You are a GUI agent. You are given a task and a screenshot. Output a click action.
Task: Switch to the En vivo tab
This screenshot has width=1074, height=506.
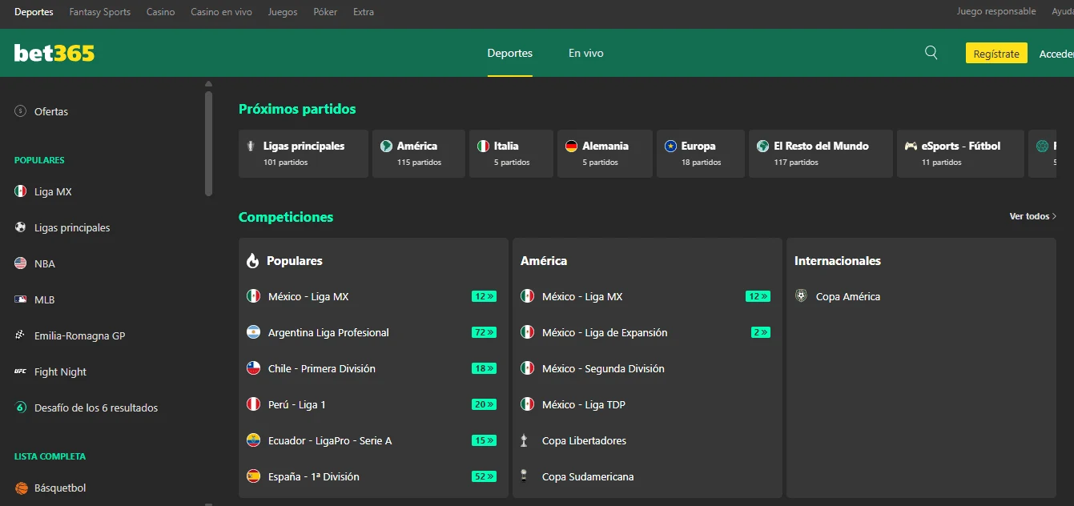pyautogui.click(x=586, y=53)
